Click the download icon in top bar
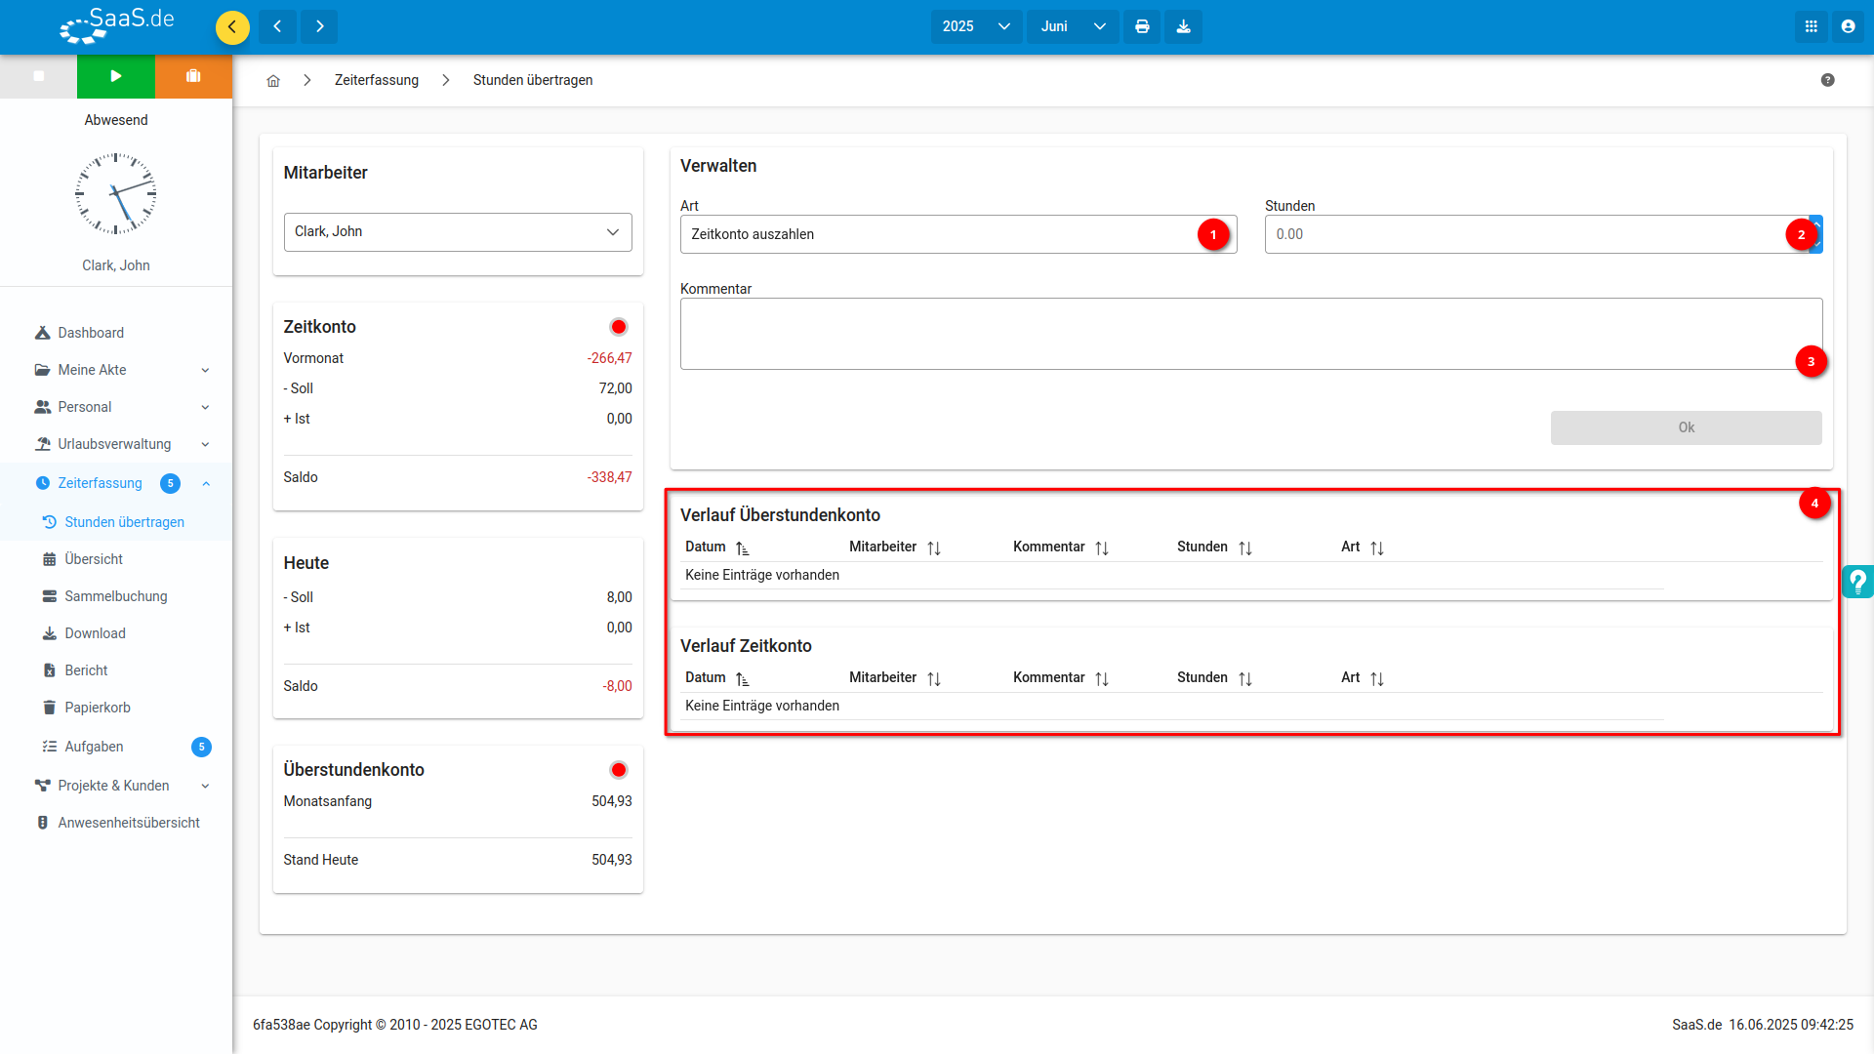This screenshot has width=1874, height=1054. click(1183, 26)
